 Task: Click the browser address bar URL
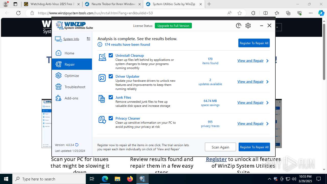[95, 13]
